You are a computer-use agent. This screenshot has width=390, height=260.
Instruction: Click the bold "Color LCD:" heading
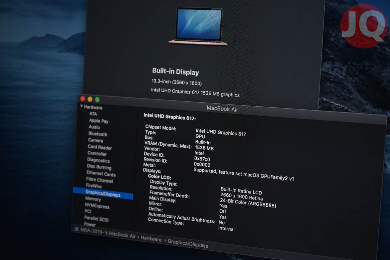click(x=159, y=177)
